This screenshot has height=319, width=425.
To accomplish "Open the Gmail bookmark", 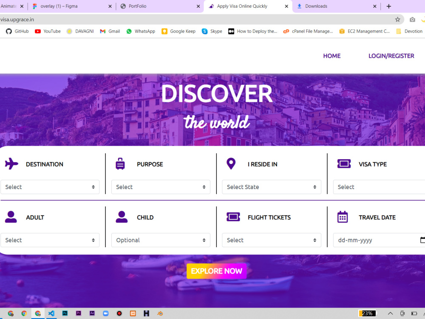I will pos(110,31).
